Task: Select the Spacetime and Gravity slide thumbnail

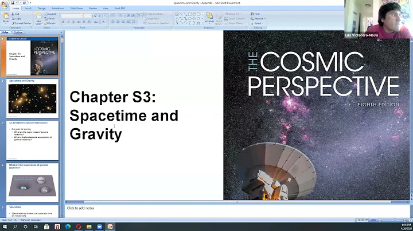Action: point(32,98)
